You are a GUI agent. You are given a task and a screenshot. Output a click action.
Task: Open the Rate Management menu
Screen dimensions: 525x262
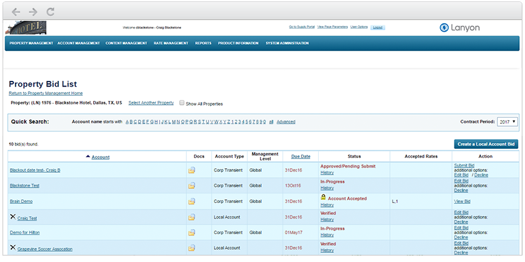171,43
